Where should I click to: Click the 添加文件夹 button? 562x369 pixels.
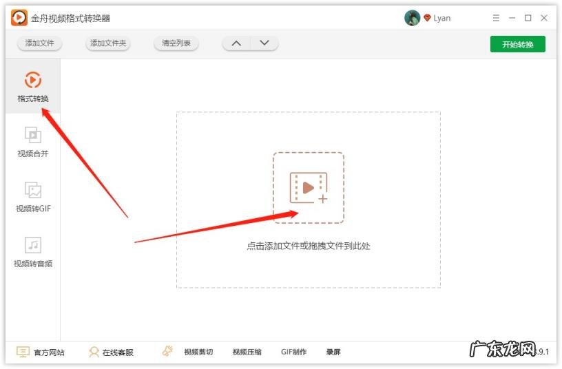point(108,43)
